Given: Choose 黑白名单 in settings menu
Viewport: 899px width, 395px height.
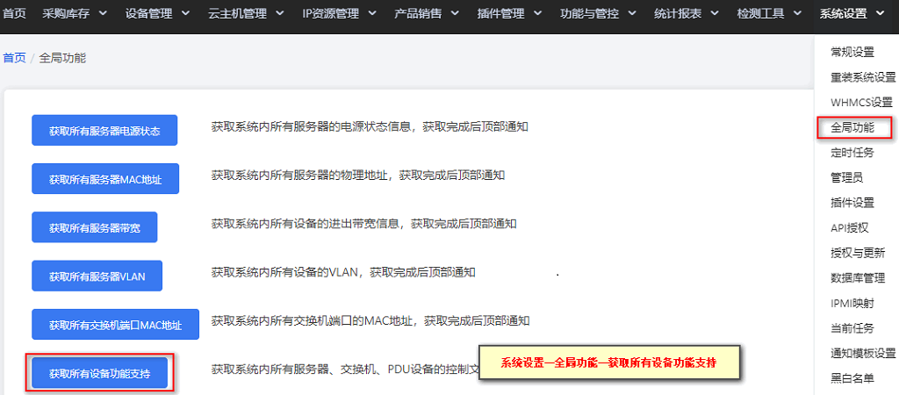Looking at the screenshot, I should pyautogui.click(x=852, y=377).
